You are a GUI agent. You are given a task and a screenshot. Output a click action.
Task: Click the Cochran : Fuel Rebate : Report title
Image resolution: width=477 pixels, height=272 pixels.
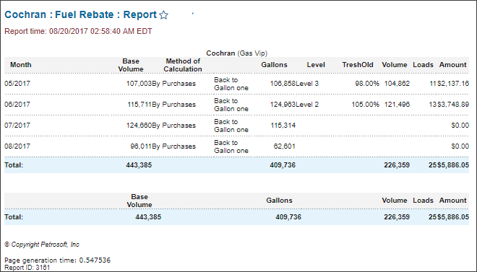81,15
